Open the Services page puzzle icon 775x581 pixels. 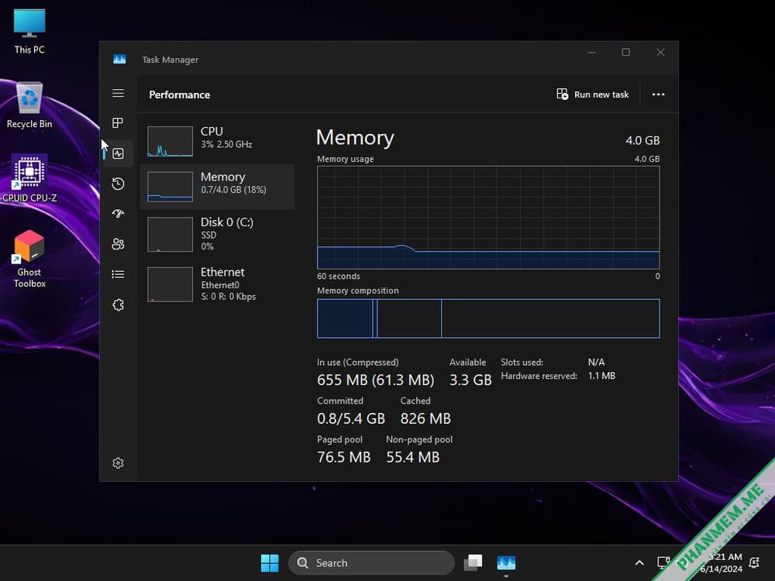pos(118,304)
